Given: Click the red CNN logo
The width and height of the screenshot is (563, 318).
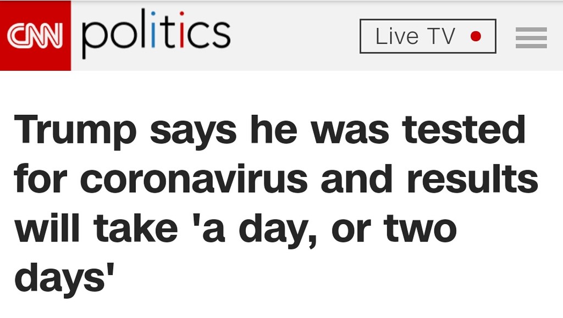Looking at the screenshot, I should point(35,36).
